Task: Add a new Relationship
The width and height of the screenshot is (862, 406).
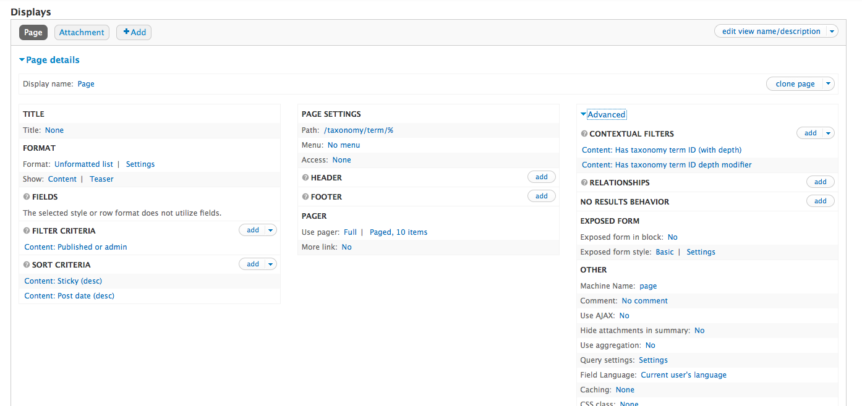Action: coord(820,182)
